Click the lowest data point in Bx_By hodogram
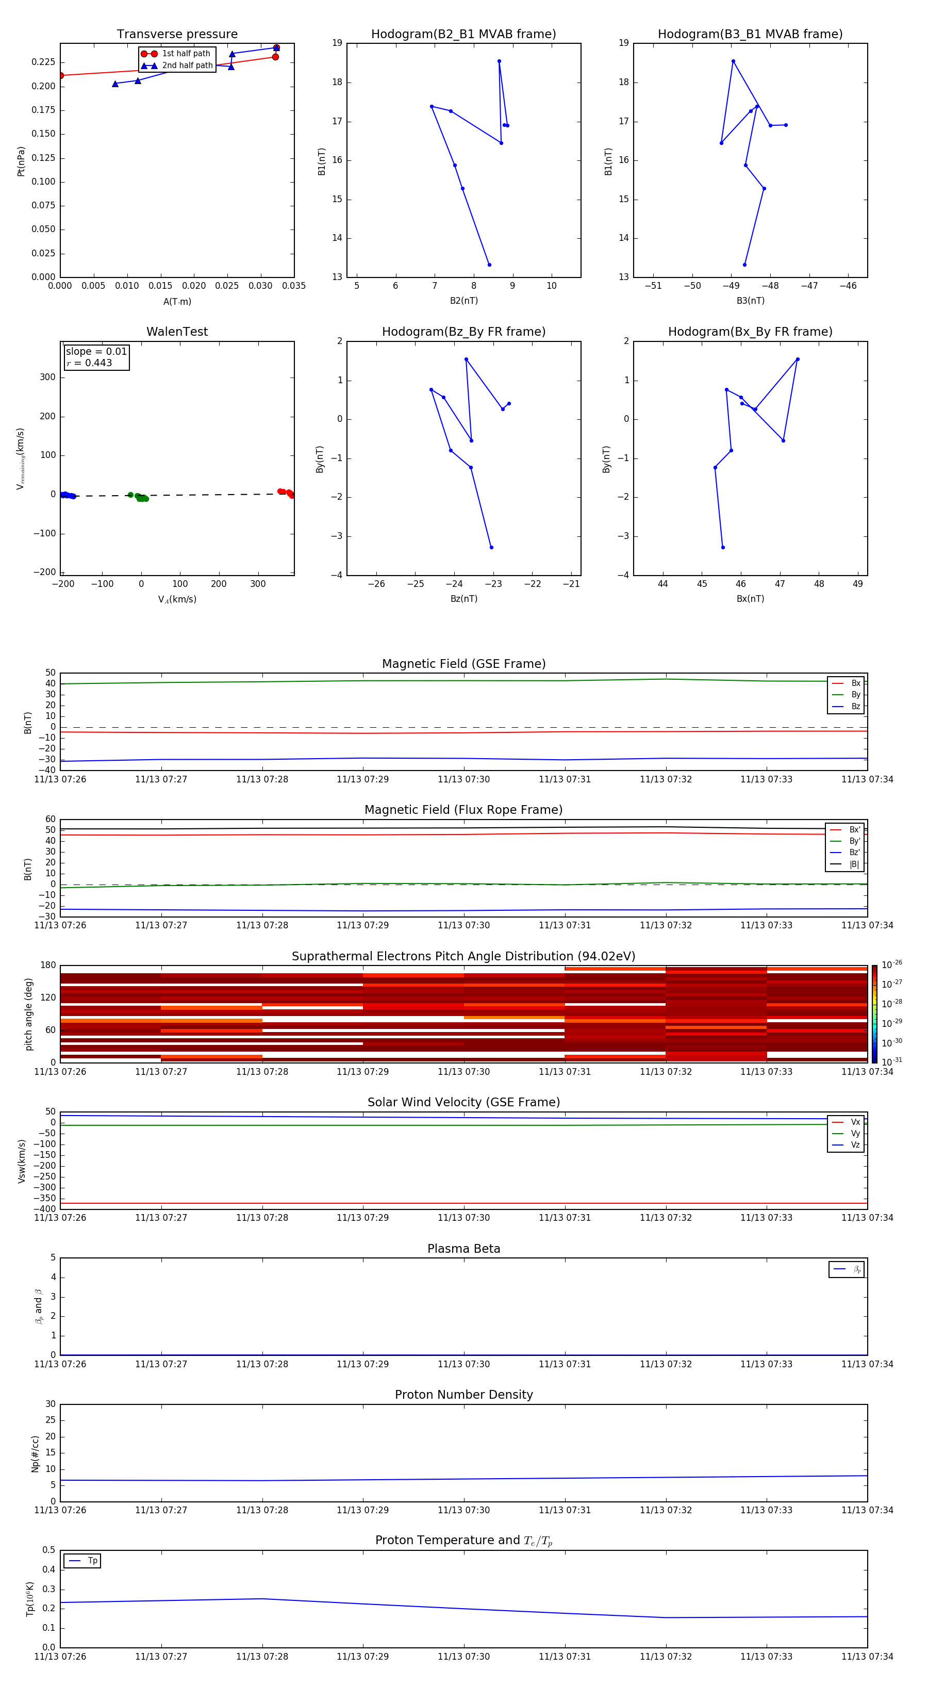 (x=723, y=547)
